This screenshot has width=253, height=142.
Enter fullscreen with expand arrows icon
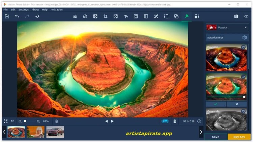(x=5, y=121)
